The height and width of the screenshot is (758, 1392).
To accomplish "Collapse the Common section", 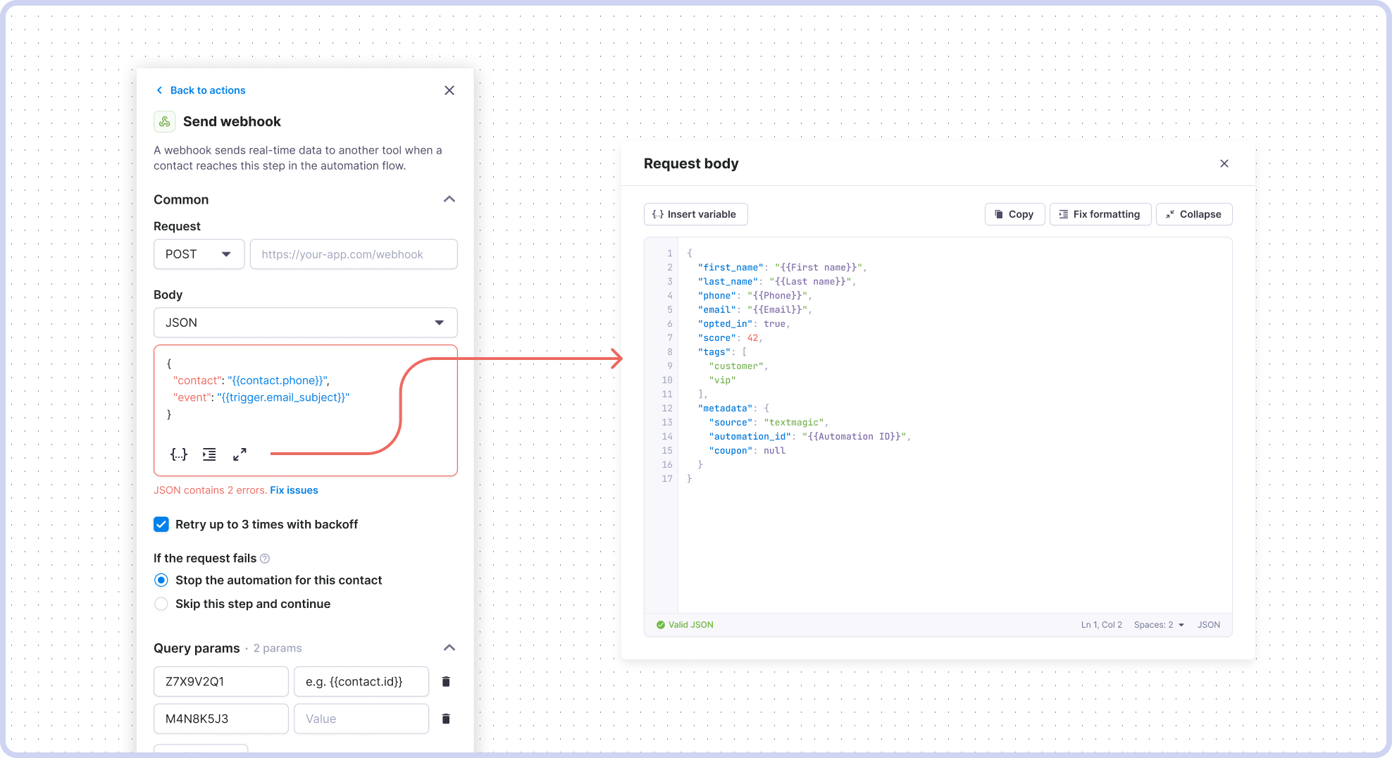I will coord(449,199).
